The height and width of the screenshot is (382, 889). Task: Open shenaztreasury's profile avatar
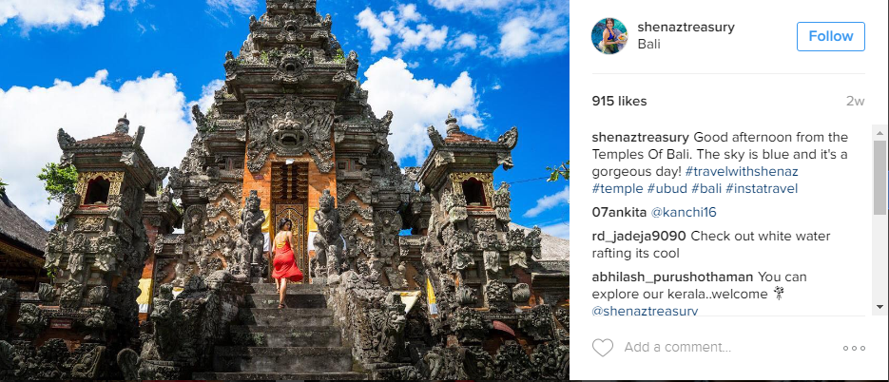point(609,36)
